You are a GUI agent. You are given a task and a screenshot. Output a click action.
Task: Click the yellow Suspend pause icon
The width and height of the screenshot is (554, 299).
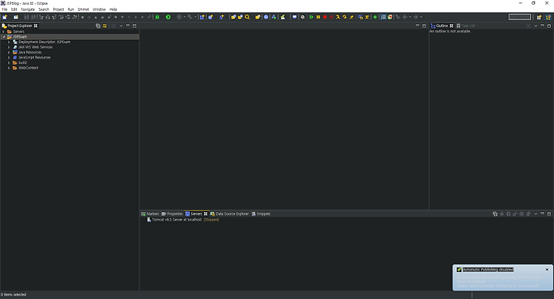pos(319,17)
